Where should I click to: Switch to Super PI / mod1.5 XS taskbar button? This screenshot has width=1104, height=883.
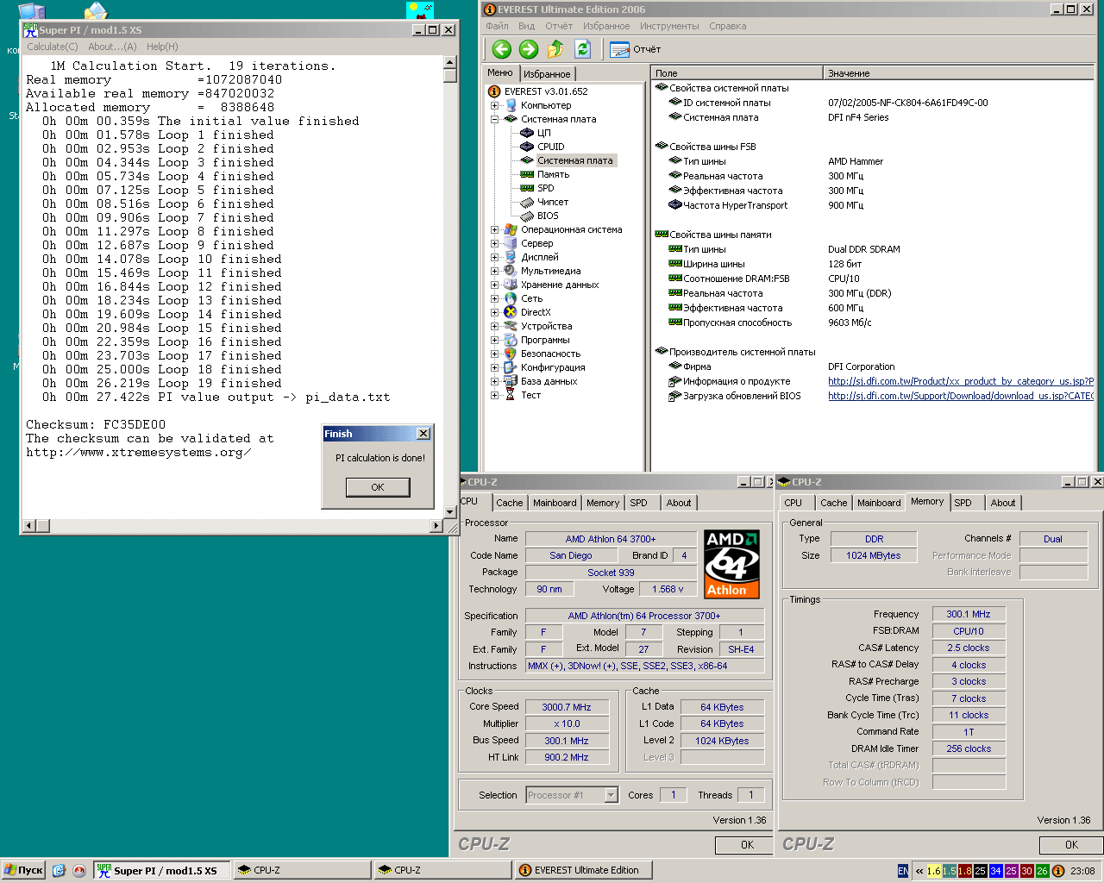pyautogui.click(x=162, y=870)
